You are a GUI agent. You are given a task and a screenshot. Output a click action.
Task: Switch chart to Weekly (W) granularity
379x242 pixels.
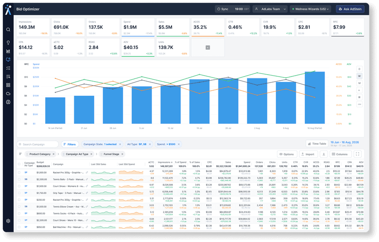tap(359, 76)
